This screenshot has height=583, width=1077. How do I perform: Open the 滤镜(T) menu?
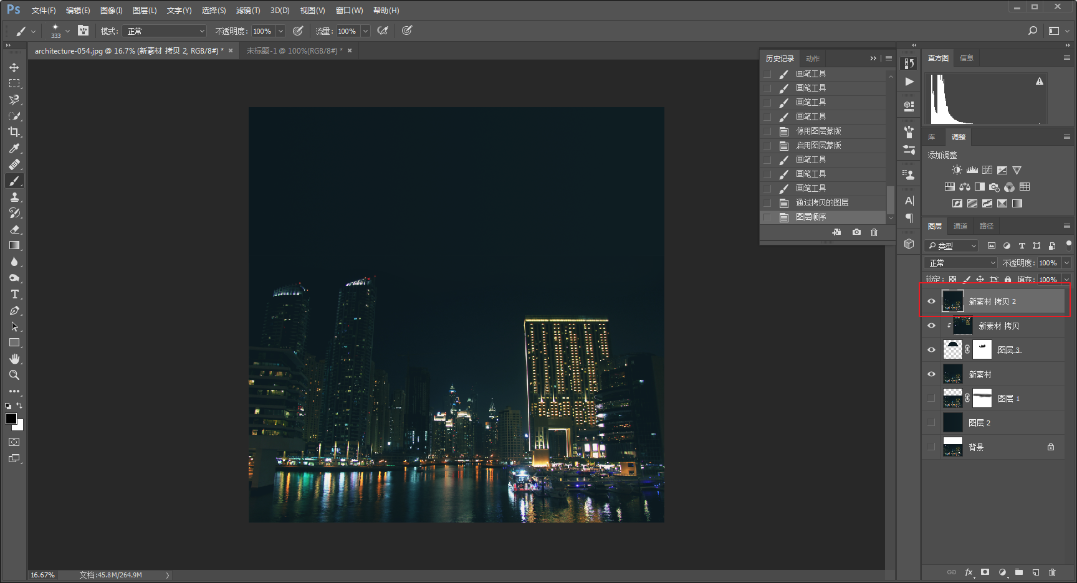click(x=248, y=11)
